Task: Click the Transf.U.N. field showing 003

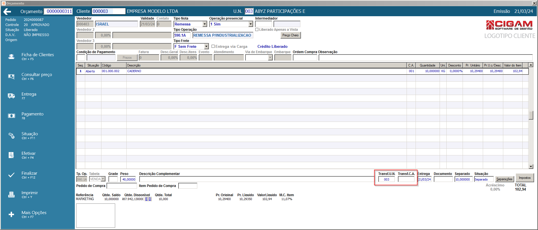Action: [x=386, y=179]
